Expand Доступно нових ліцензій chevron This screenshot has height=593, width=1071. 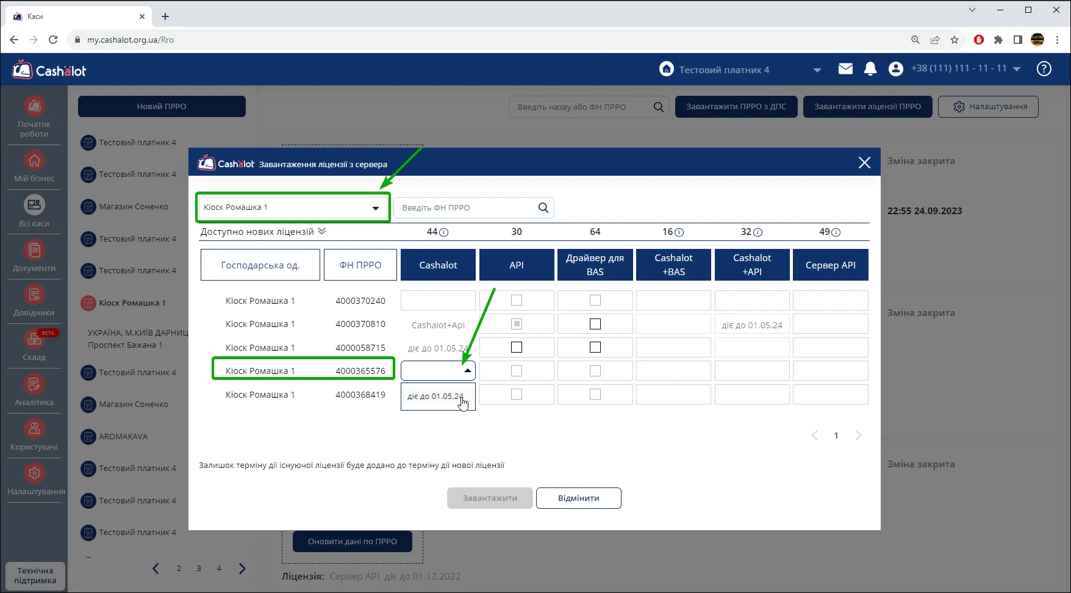(x=322, y=231)
